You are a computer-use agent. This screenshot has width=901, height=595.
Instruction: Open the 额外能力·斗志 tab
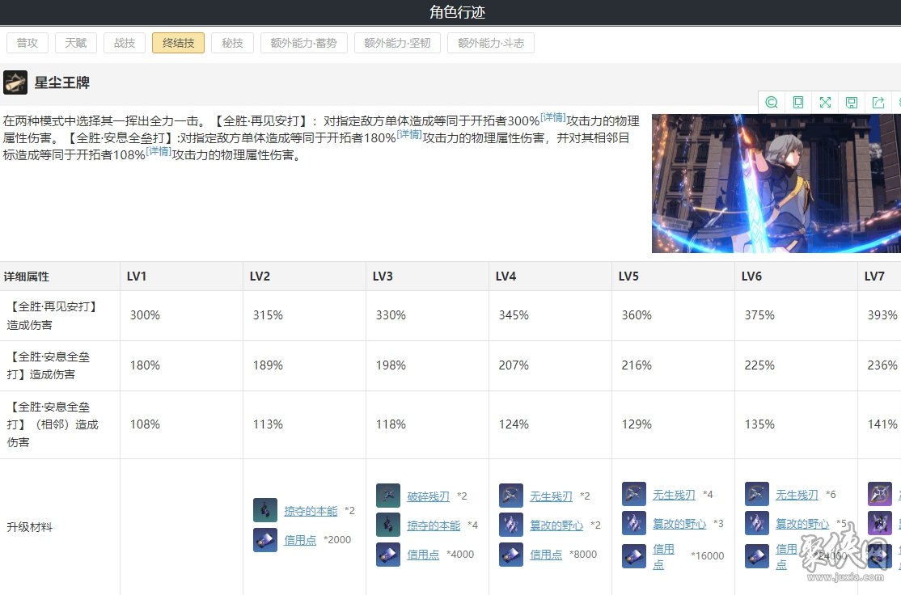(x=491, y=43)
